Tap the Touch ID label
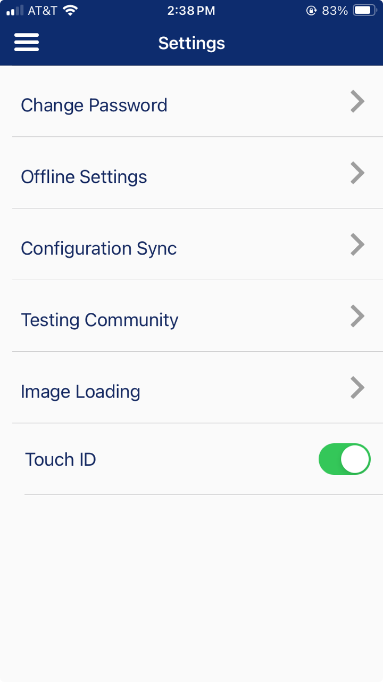This screenshot has height=682, width=383. 61,459
